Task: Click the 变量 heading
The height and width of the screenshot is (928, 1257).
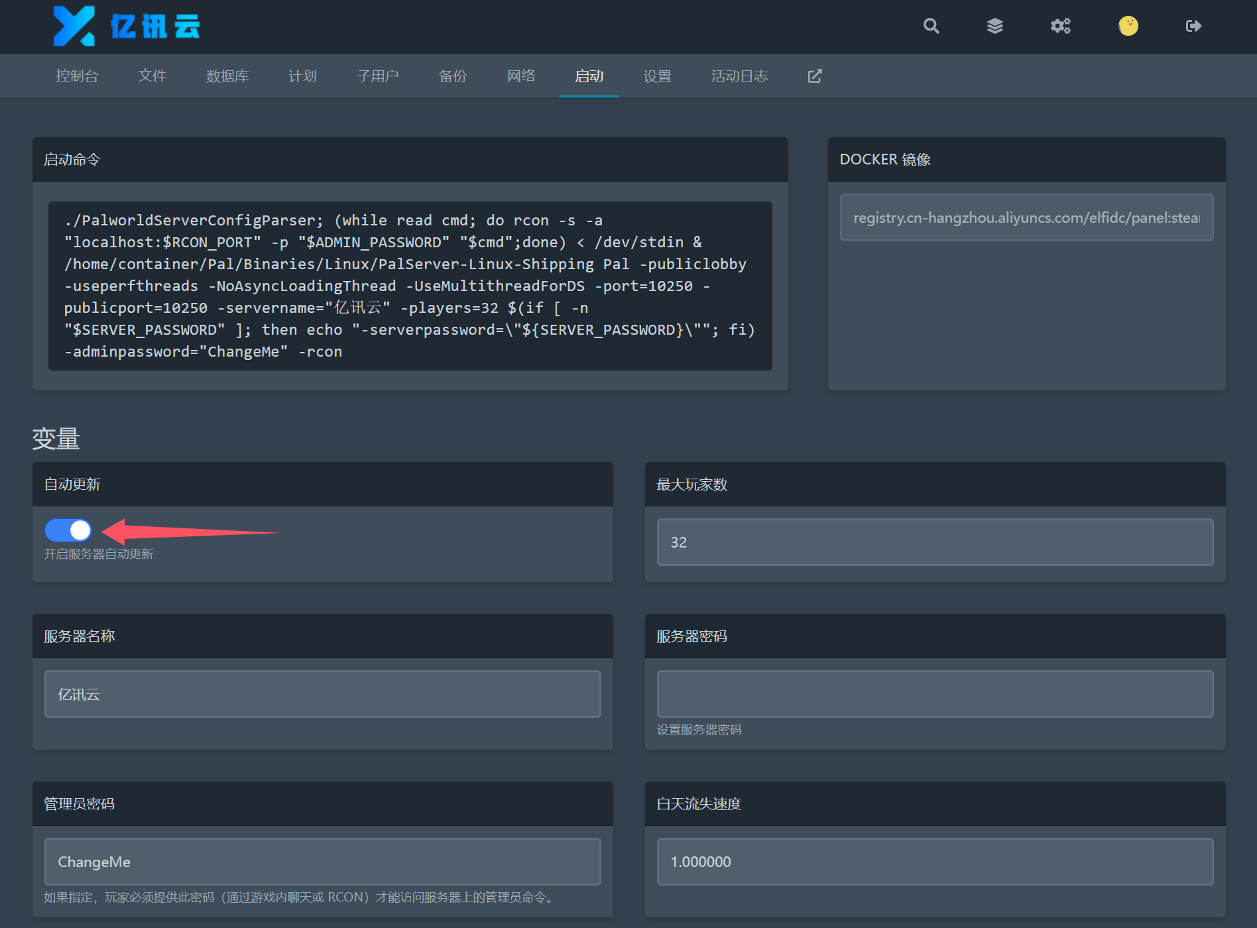Action: point(56,439)
